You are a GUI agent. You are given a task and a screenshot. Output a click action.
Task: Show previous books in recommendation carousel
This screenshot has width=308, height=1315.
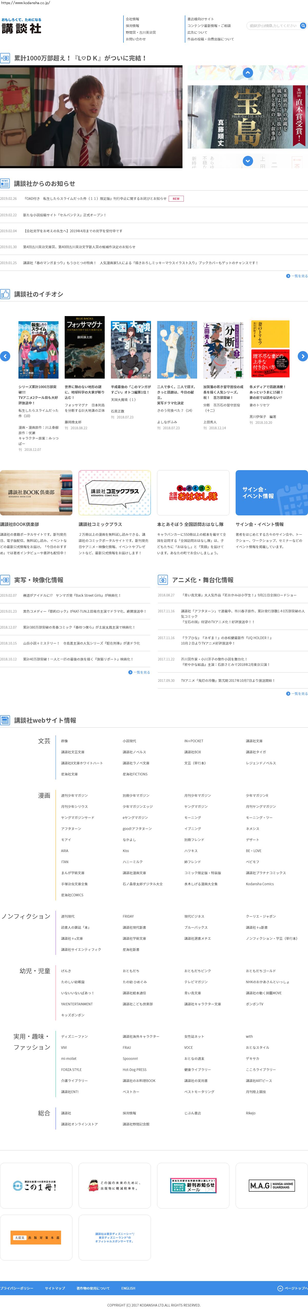click(x=5, y=356)
